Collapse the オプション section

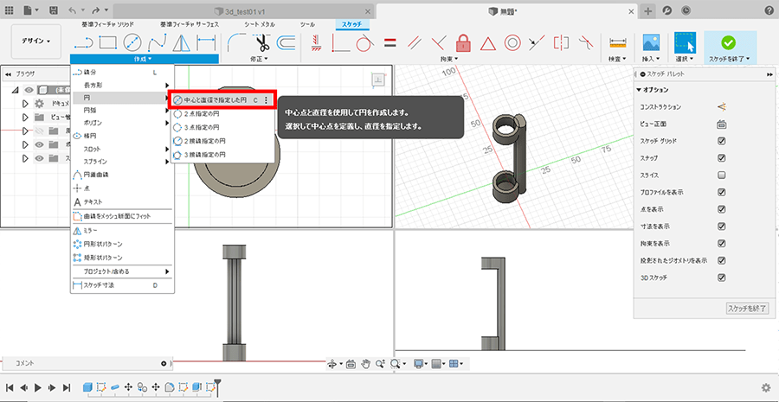point(639,90)
